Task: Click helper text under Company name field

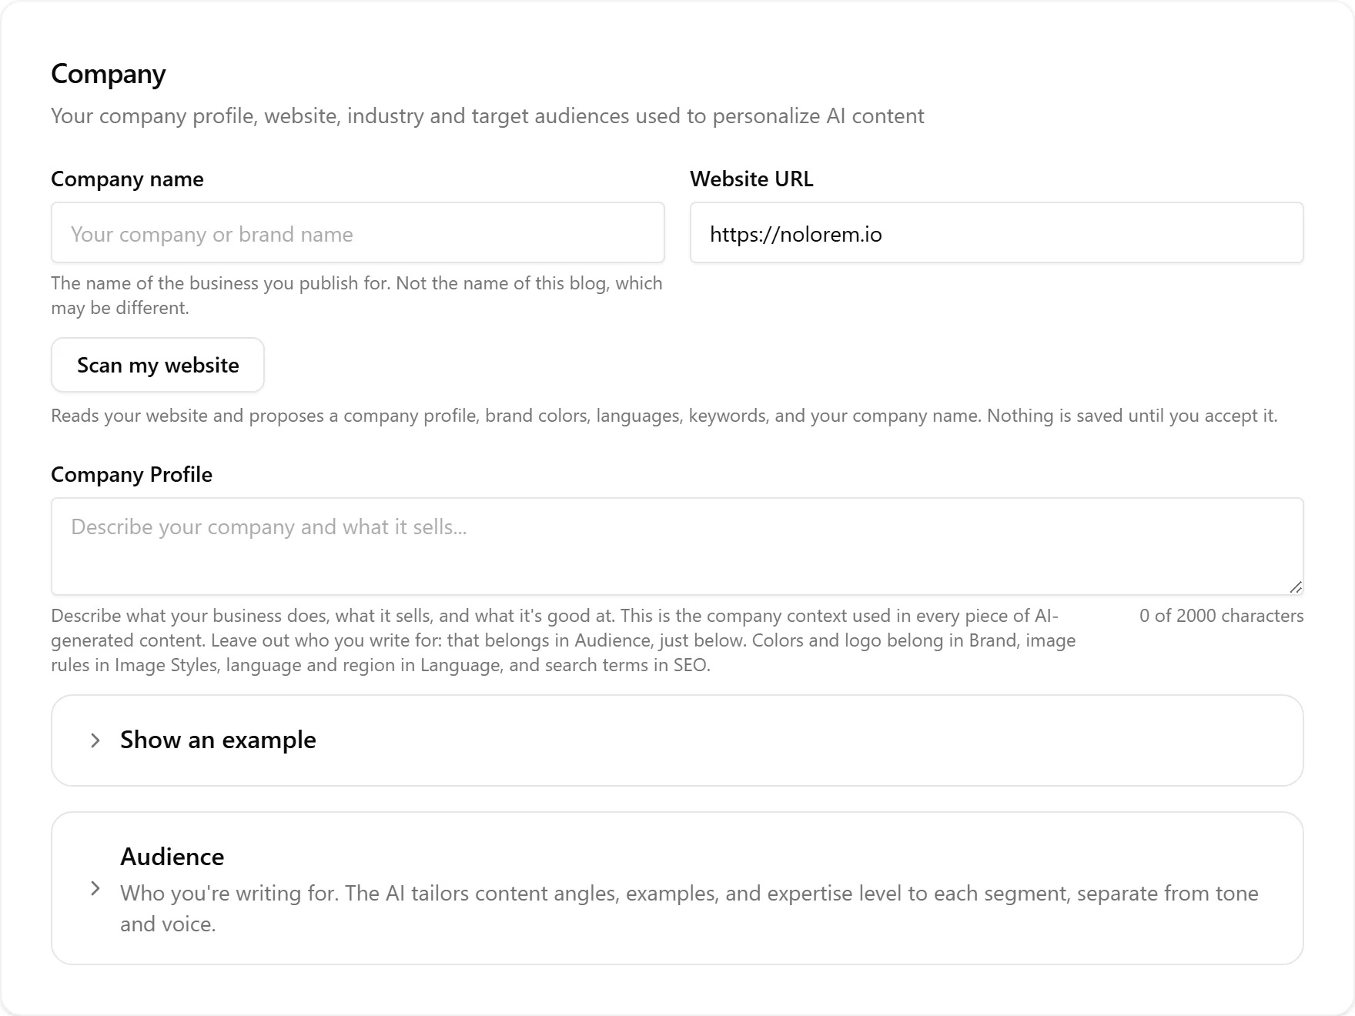Action: (x=356, y=296)
